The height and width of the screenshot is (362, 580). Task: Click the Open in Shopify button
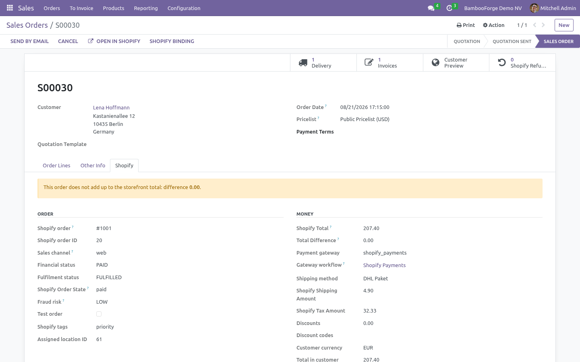click(114, 41)
